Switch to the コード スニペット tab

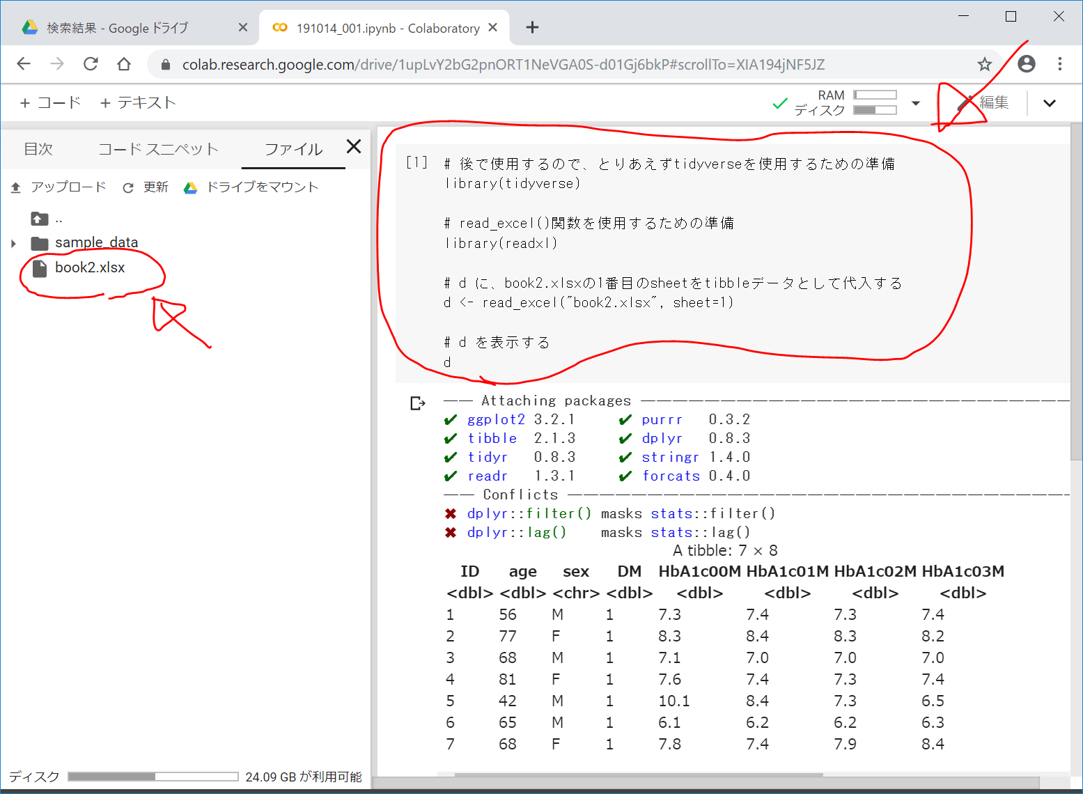158,149
